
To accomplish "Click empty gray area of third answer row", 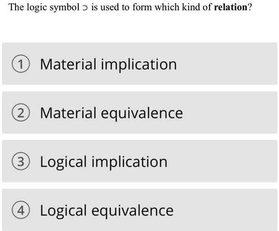I will [x=223, y=161].
